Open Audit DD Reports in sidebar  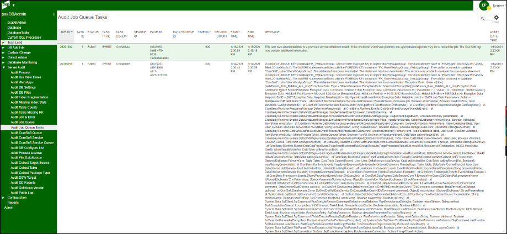[x=23, y=183]
